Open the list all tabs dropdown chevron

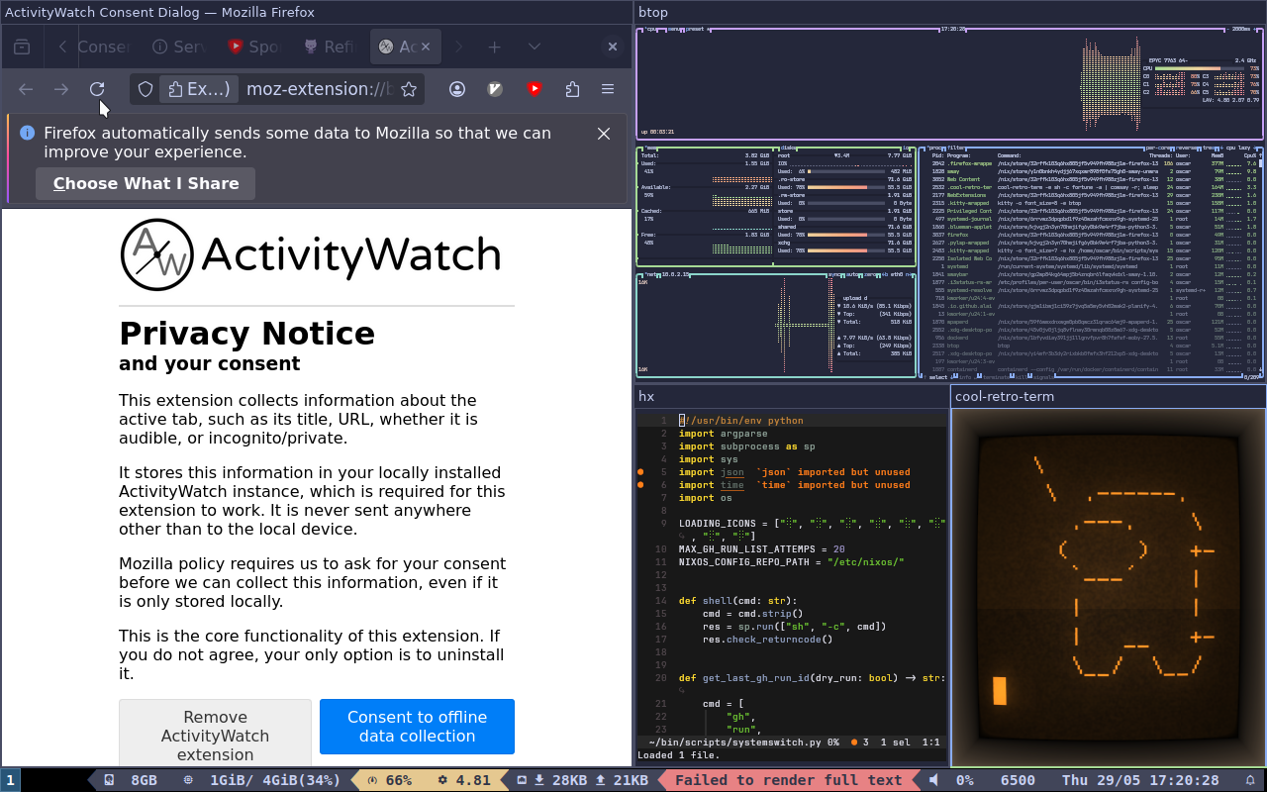click(535, 47)
